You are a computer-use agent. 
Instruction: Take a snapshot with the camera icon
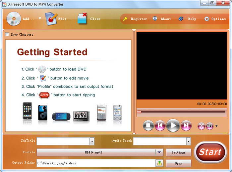point(210,126)
